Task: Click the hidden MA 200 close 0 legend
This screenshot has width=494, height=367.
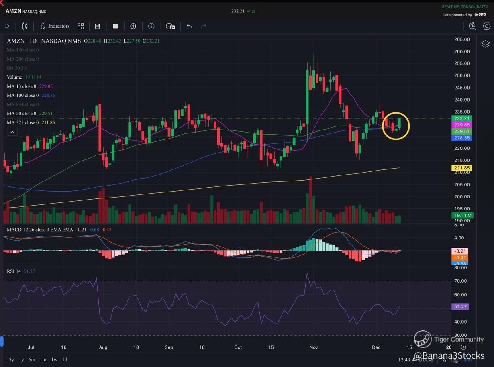Action: pyautogui.click(x=23, y=59)
